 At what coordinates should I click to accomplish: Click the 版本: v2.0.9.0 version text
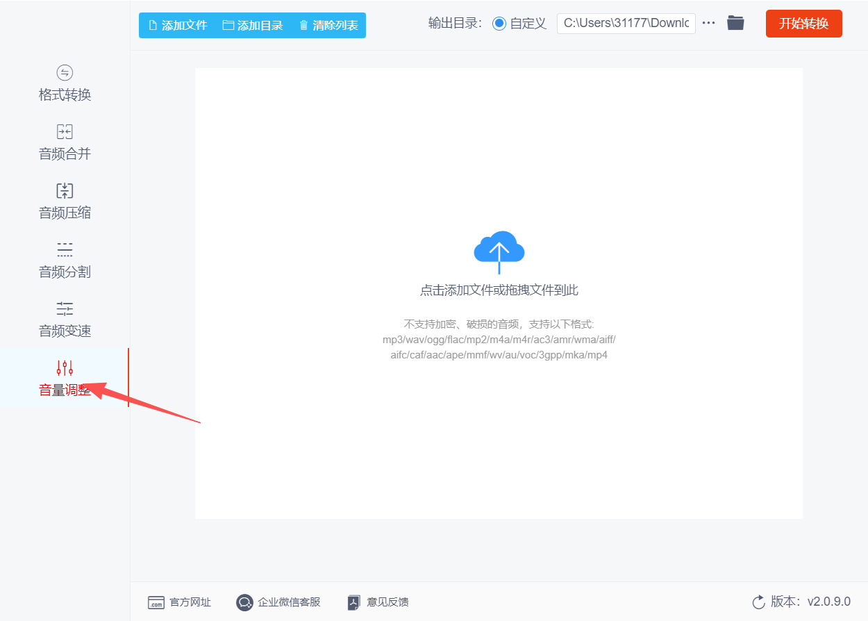coord(810,602)
